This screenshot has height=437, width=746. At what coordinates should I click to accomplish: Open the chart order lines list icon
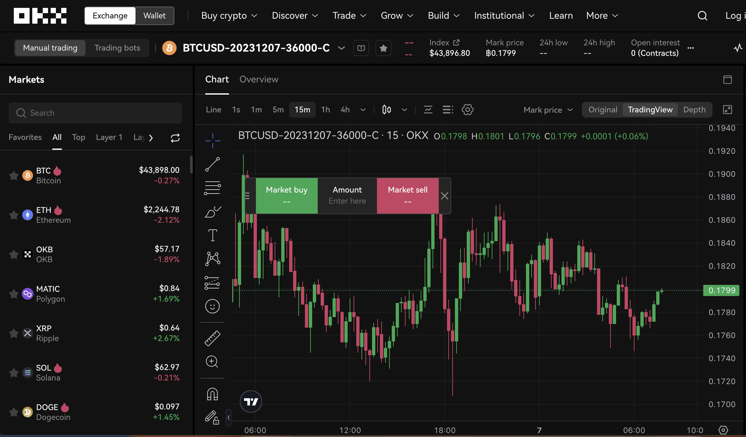pos(448,110)
